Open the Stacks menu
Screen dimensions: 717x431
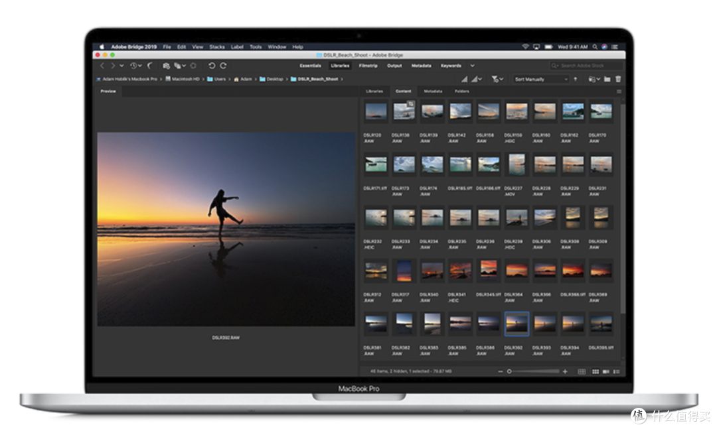[x=217, y=46]
